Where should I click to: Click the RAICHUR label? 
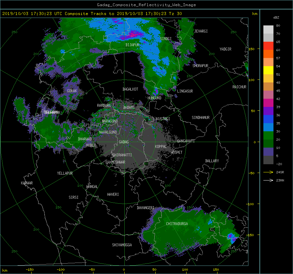[x=239, y=87]
